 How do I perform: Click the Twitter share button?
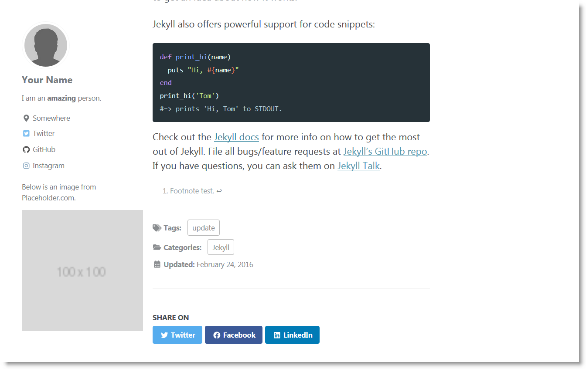[177, 335]
